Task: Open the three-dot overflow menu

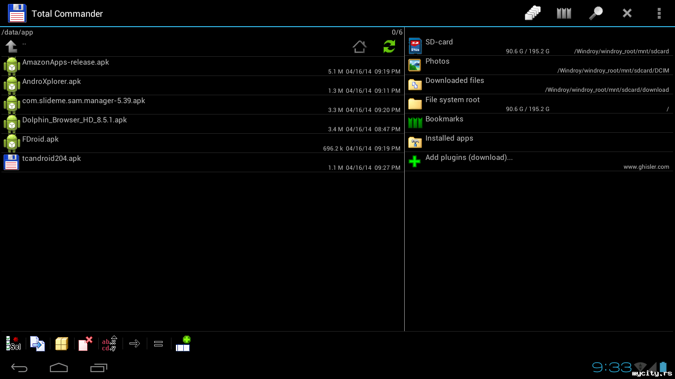Action: point(659,13)
